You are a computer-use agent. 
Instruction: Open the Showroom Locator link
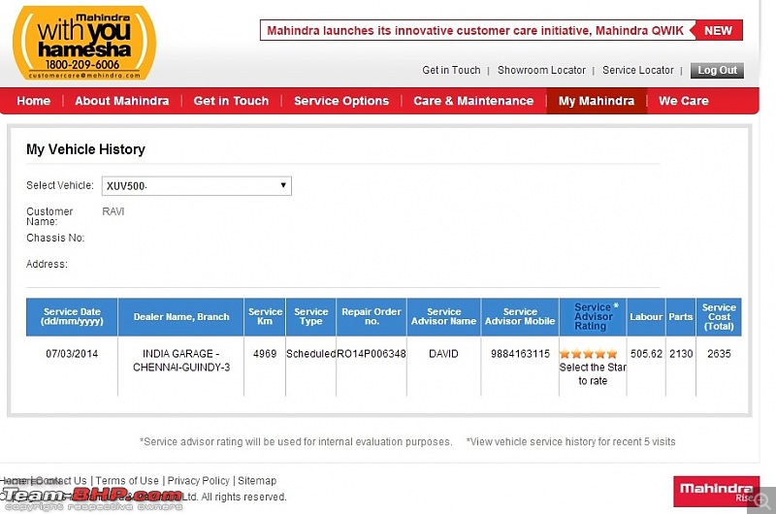[541, 70]
